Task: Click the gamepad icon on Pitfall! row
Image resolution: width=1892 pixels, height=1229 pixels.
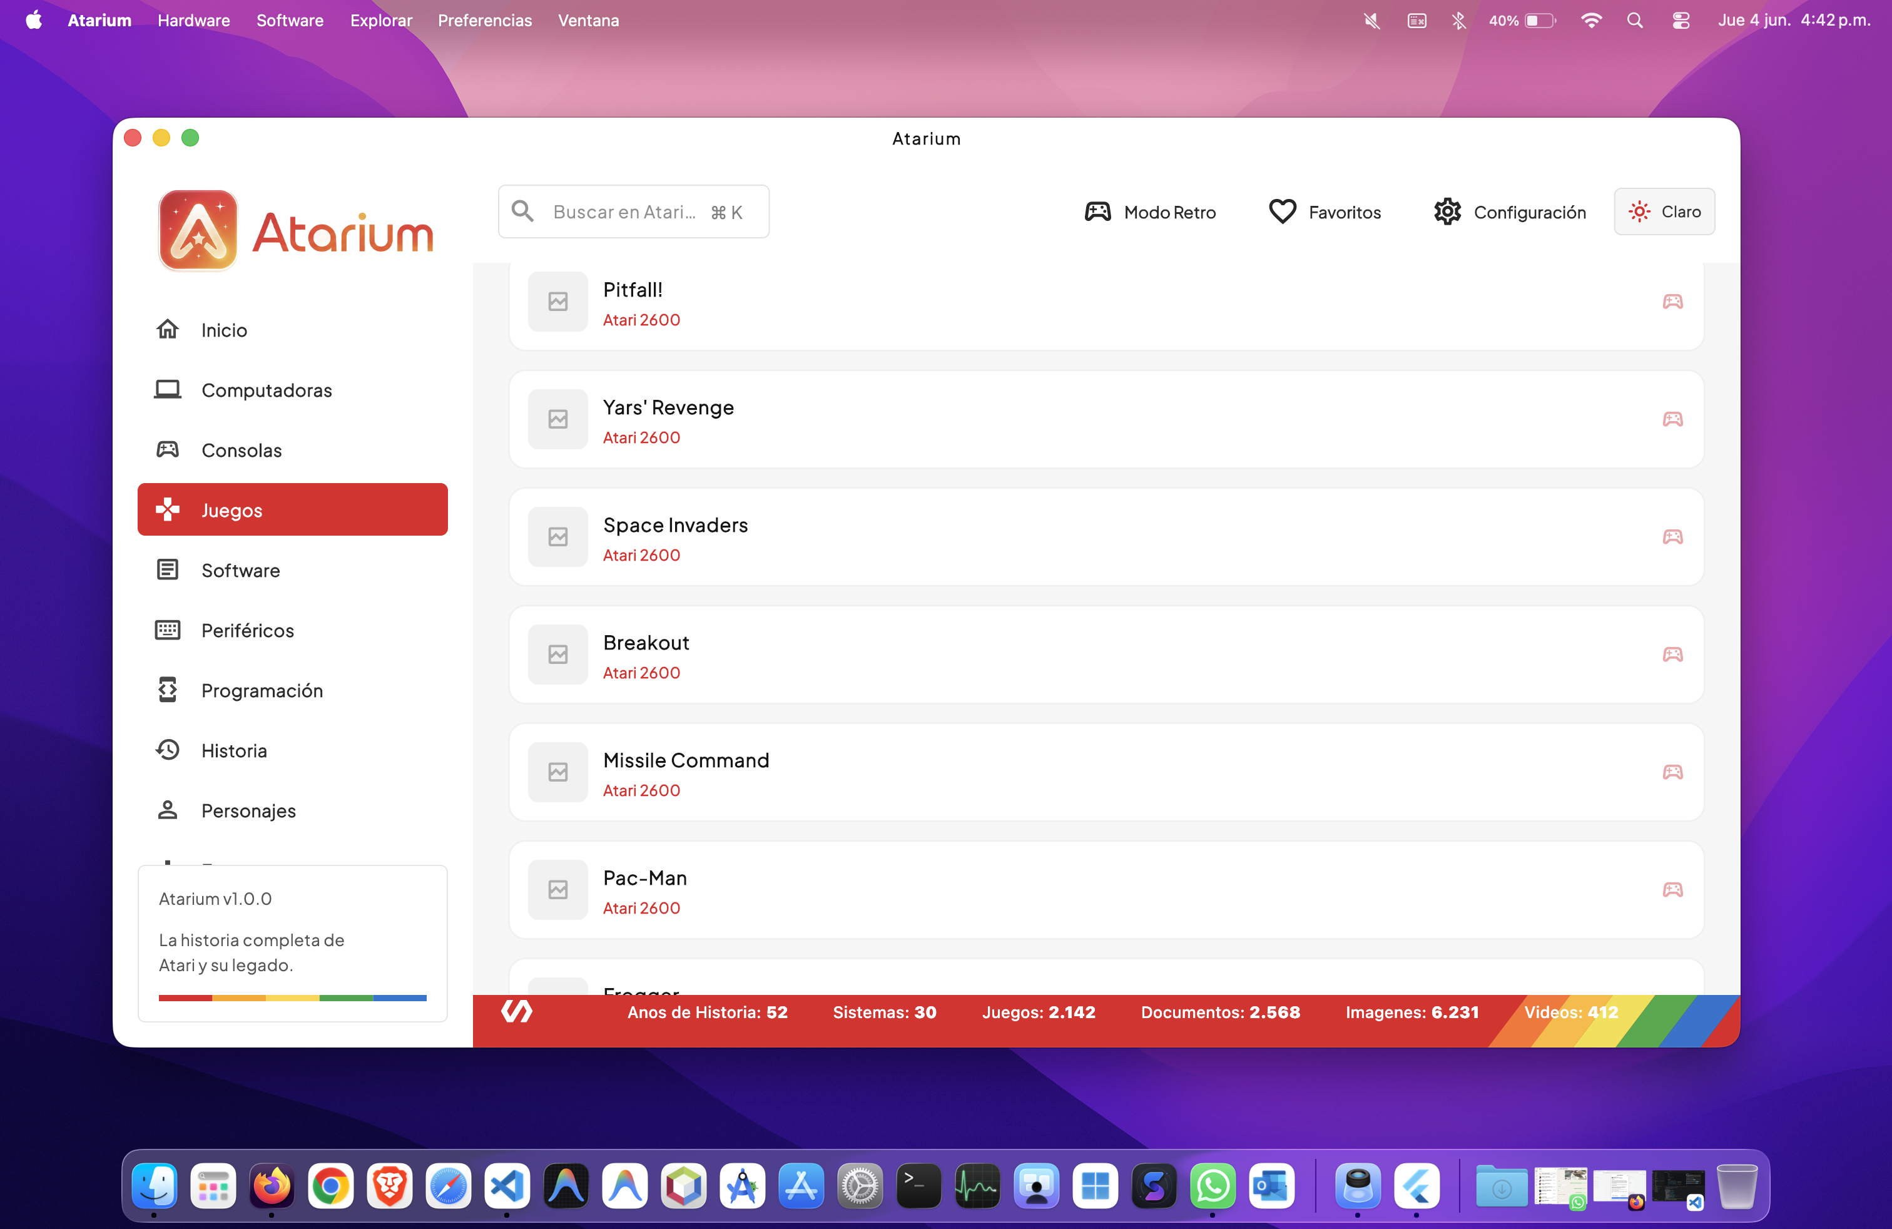Action: (1672, 301)
